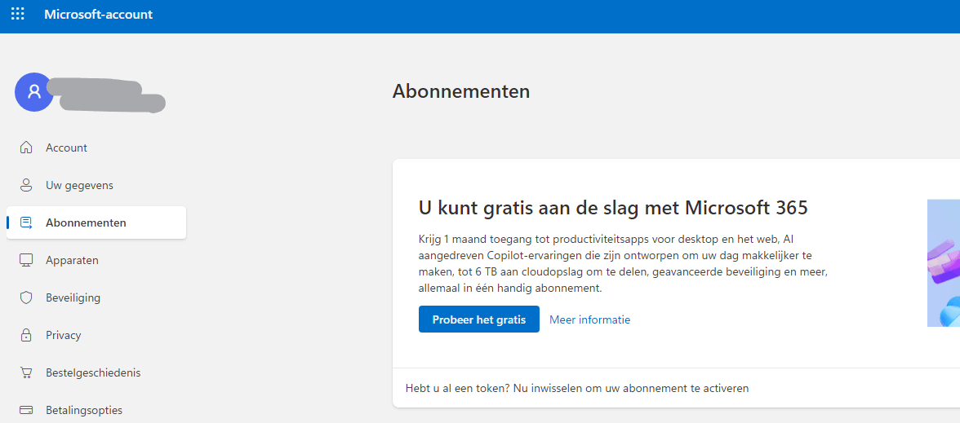Select Abonnementen in the sidebar
The width and height of the screenshot is (960, 423).
(x=96, y=223)
